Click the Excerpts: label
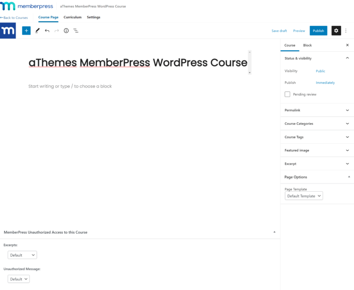 tap(11, 245)
